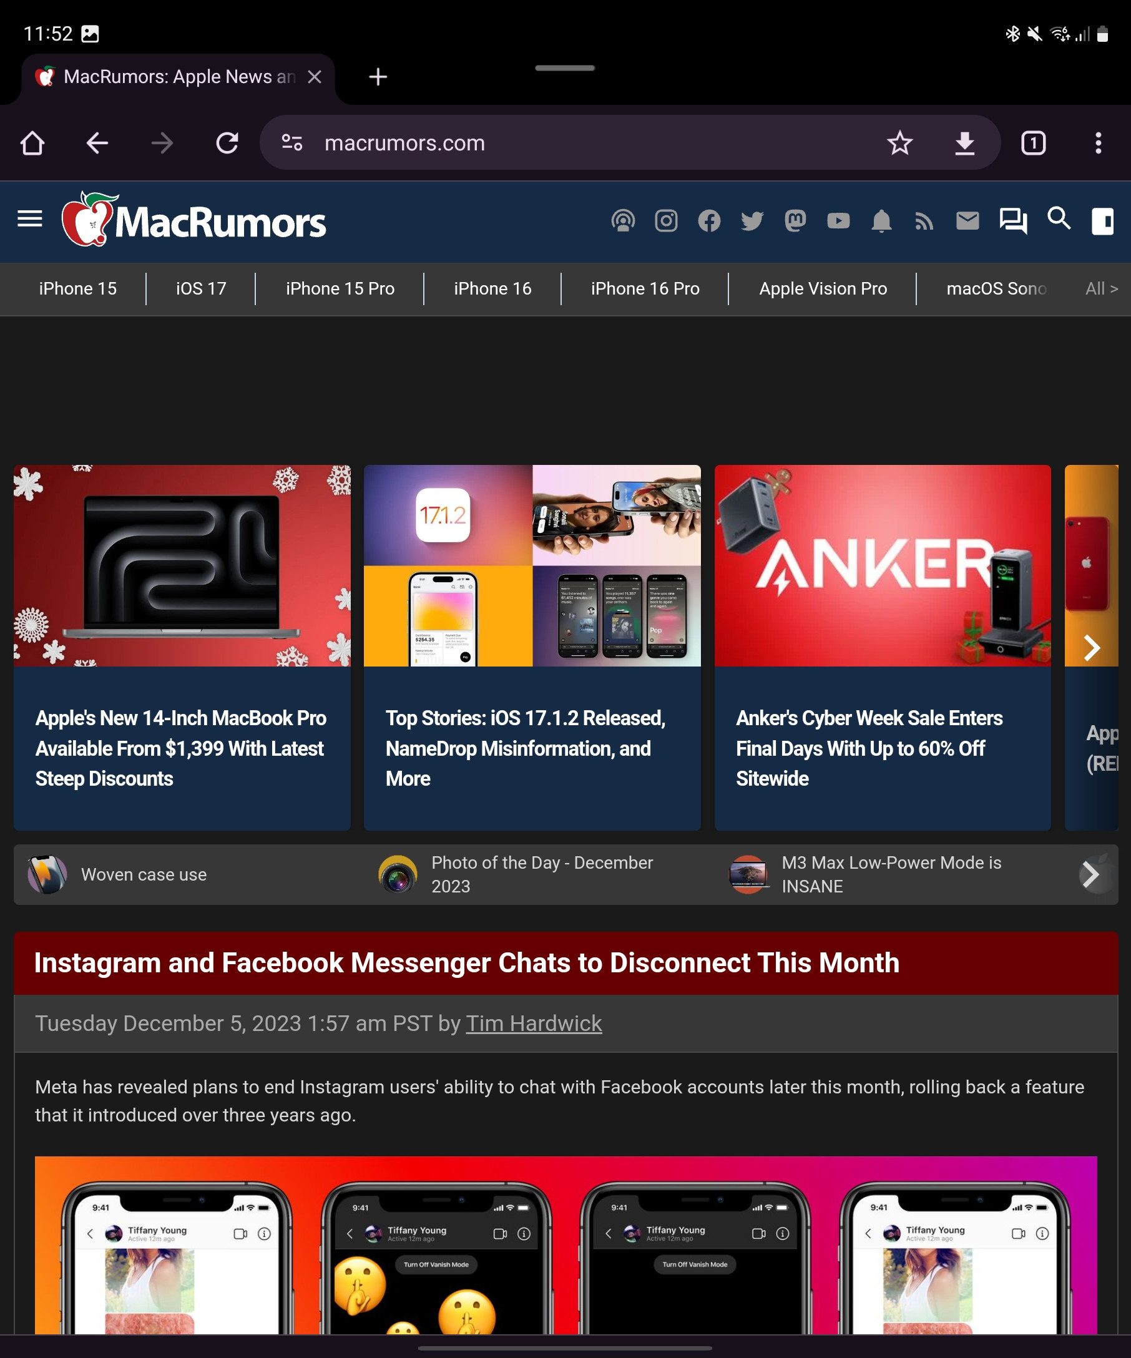This screenshot has height=1358, width=1131.
Task: Download the page using the download icon
Action: pos(965,143)
